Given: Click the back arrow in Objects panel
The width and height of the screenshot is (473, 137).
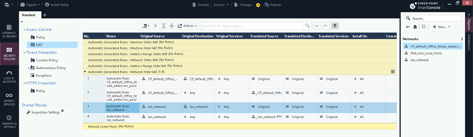Looking at the screenshot, I should (x=408, y=27).
